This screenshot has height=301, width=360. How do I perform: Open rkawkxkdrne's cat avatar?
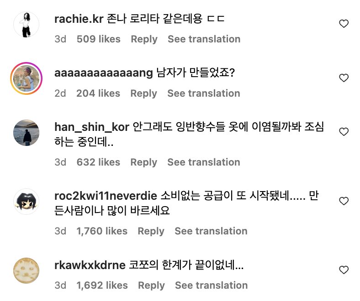tap(26, 270)
